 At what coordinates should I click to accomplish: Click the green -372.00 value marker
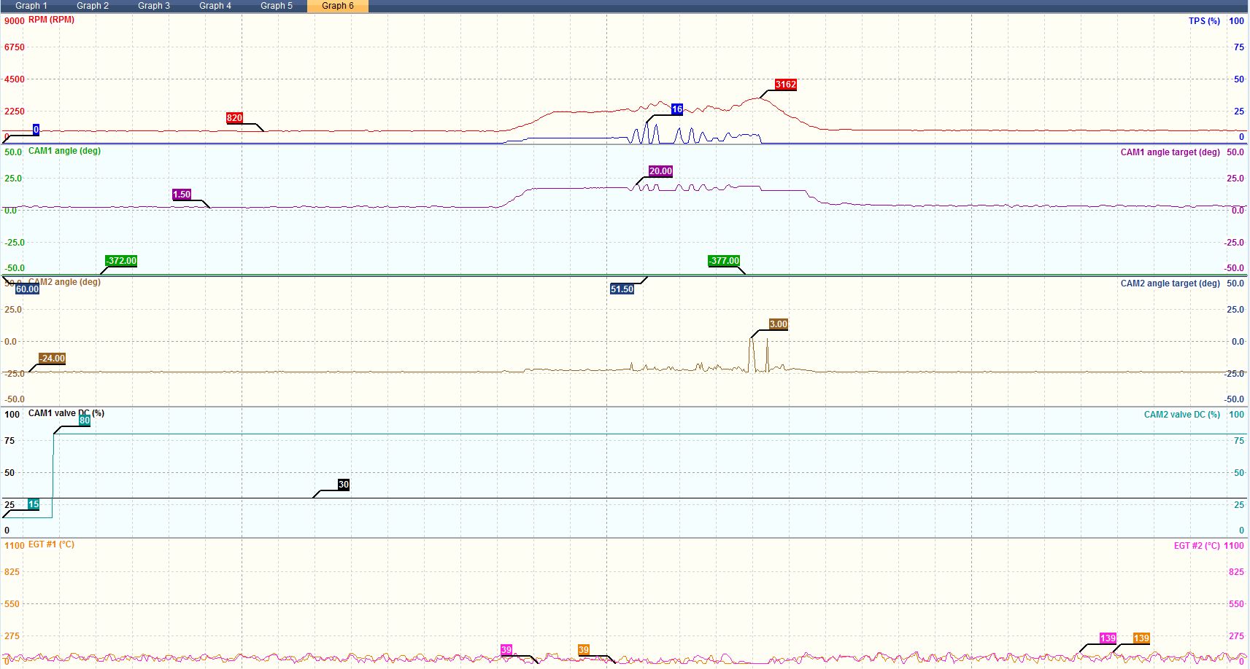pos(121,261)
